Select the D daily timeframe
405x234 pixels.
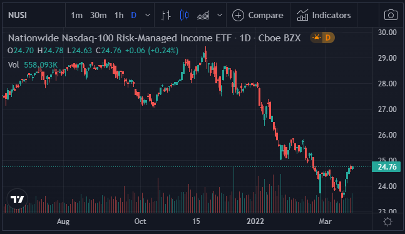[133, 15]
